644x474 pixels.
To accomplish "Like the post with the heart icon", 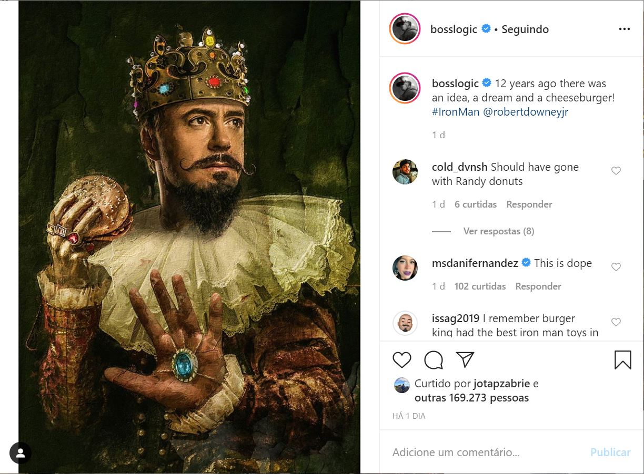I will click(x=402, y=360).
